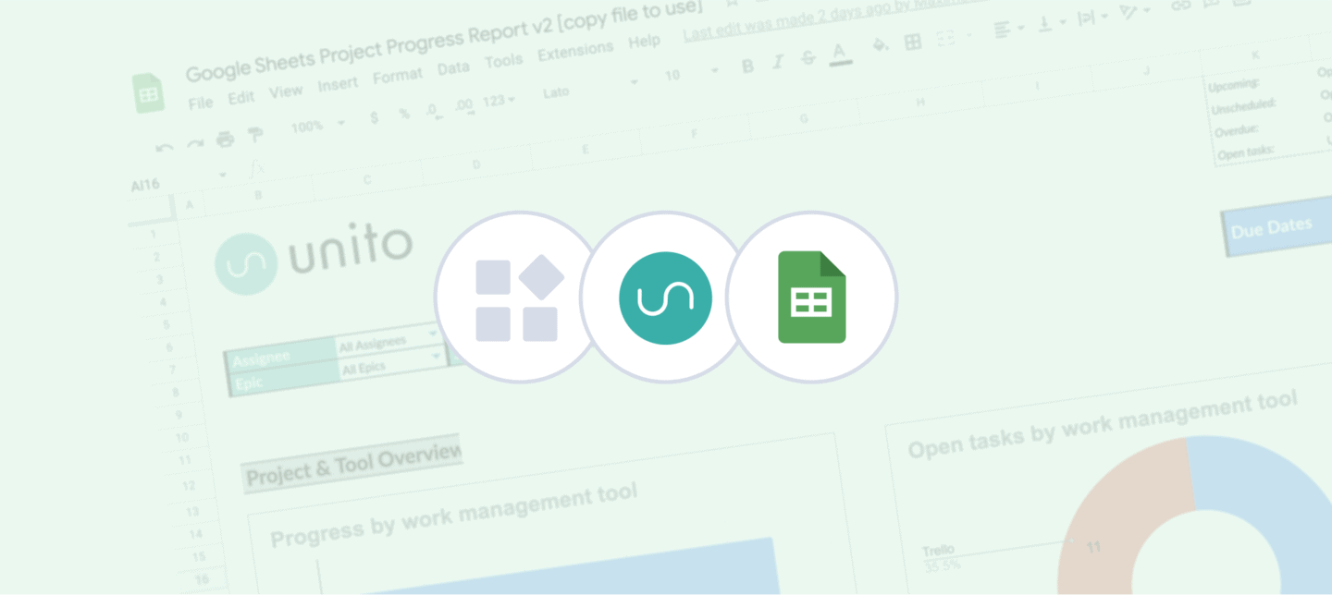The width and height of the screenshot is (1332, 595).
Task: Click the Merge cells icon
Action: point(945,38)
